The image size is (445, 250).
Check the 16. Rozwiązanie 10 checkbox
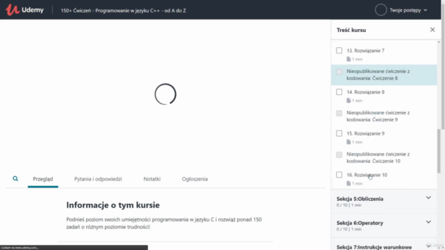[339, 174]
